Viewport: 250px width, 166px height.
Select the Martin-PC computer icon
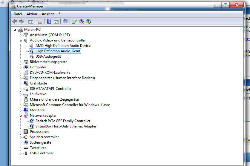[20, 30]
